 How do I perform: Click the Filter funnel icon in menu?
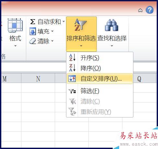pos(72,91)
